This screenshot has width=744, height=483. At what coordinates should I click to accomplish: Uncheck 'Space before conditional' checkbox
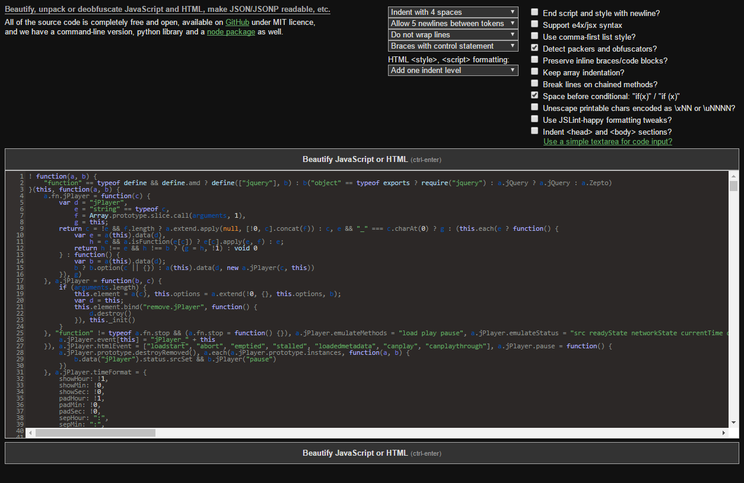(535, 96)
